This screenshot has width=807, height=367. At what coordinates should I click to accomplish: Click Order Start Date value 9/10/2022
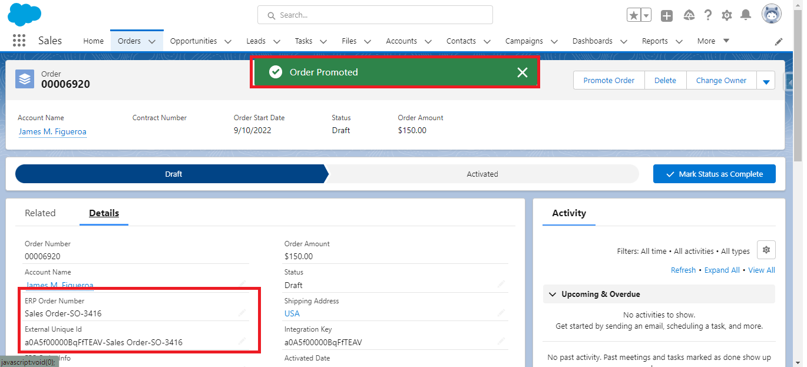[x=253, y=130]
